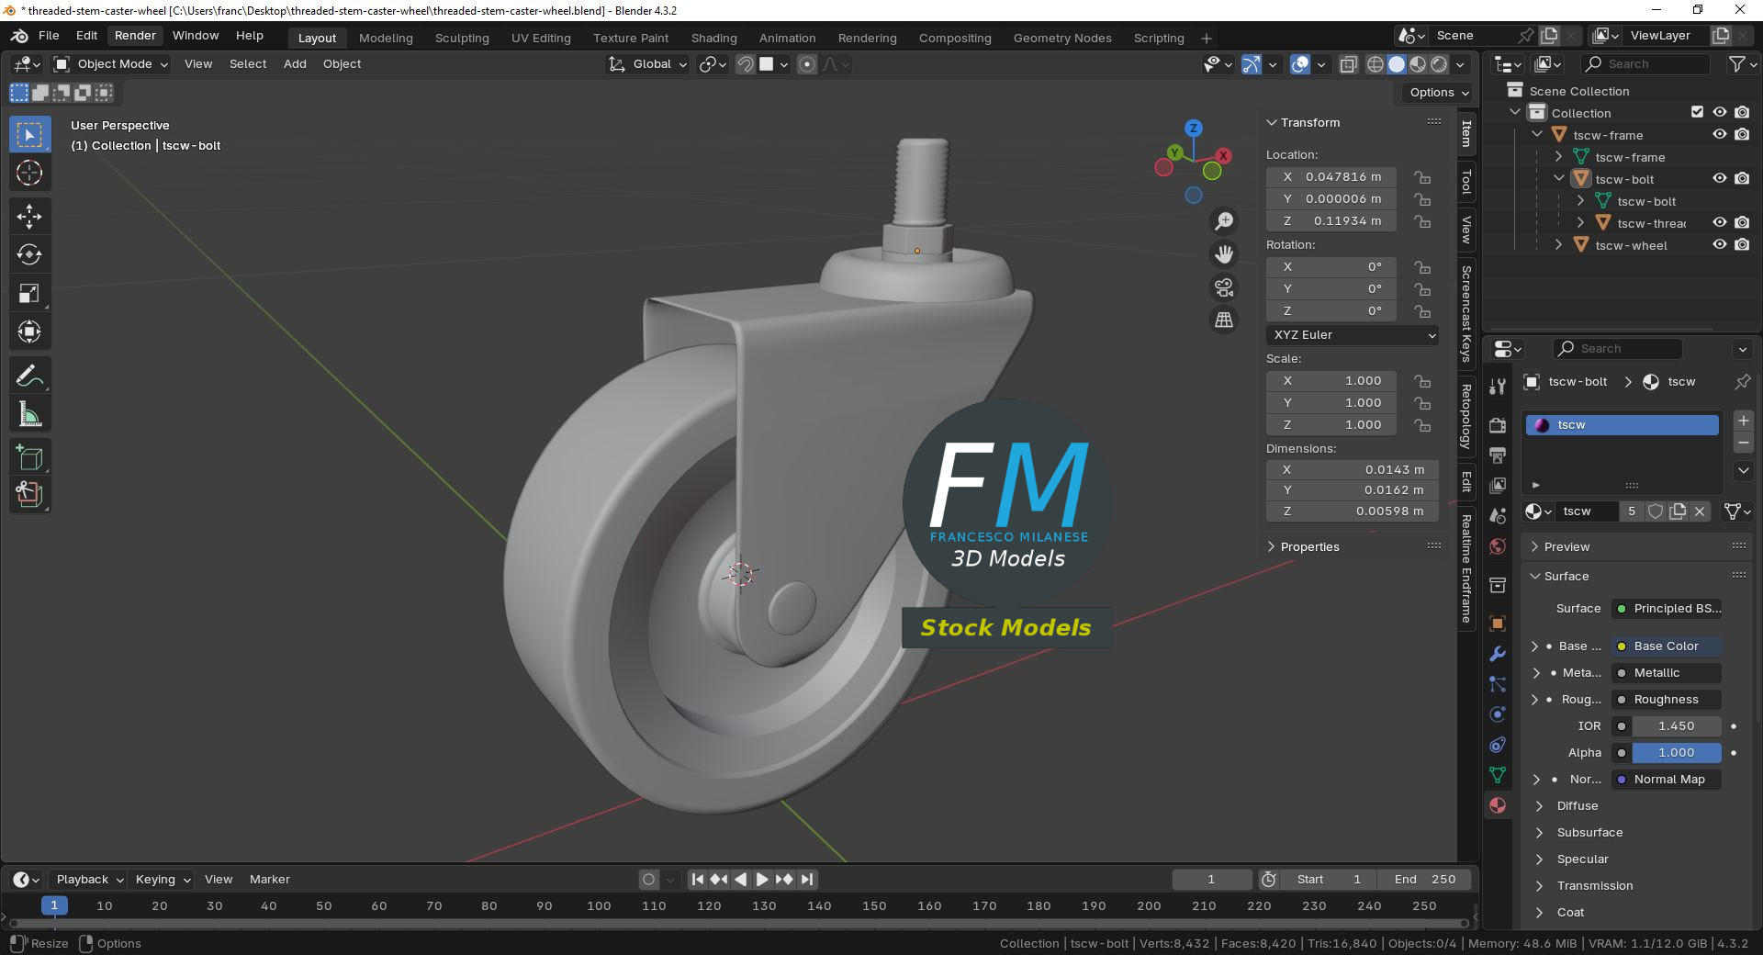Screen dimensions: 1763x955
Task: Click the Select Box tool
Action: pos(29,134)
